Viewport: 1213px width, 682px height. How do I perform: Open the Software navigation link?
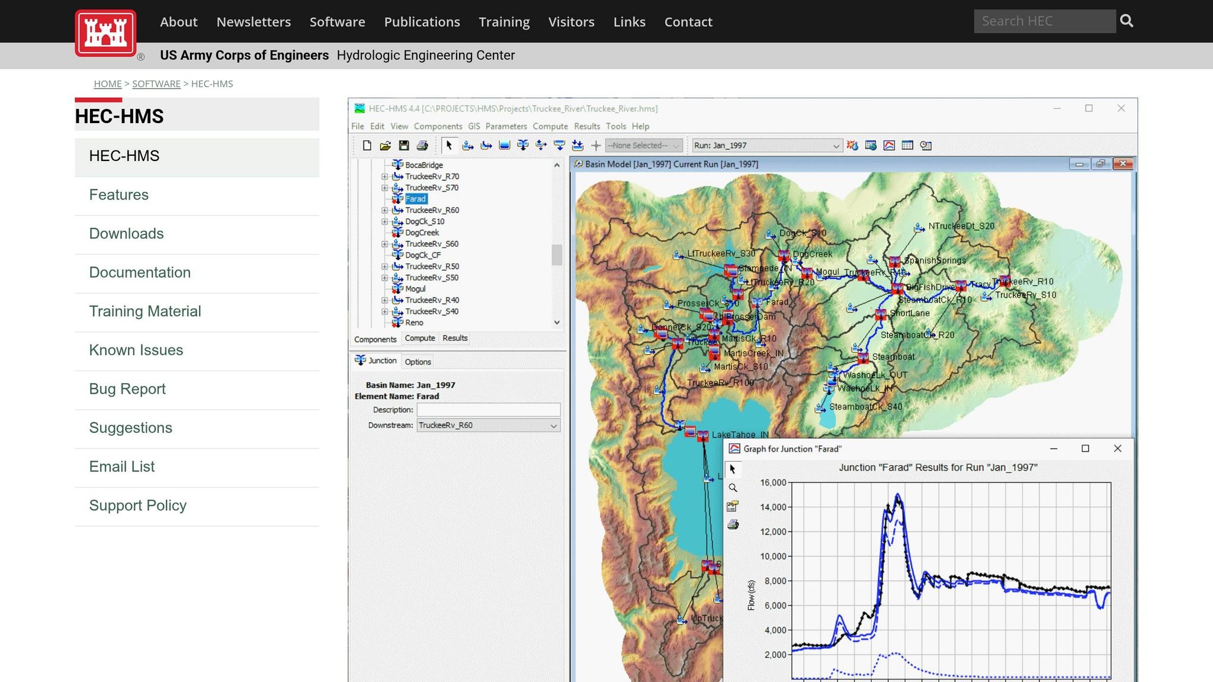[338, 22]
